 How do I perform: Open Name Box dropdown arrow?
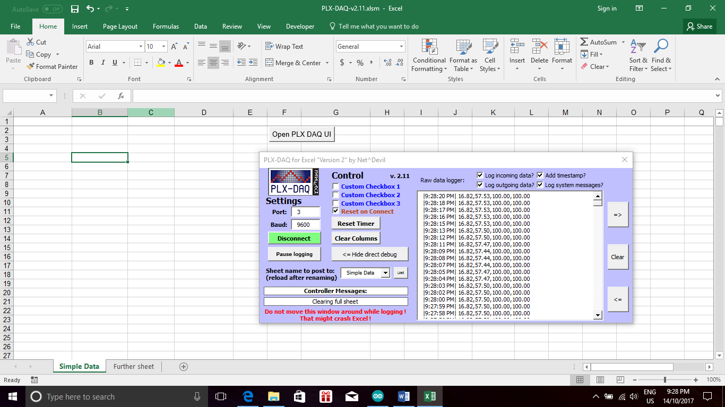[51, 96]
